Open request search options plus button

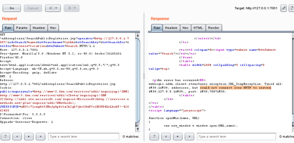(28, 136)
